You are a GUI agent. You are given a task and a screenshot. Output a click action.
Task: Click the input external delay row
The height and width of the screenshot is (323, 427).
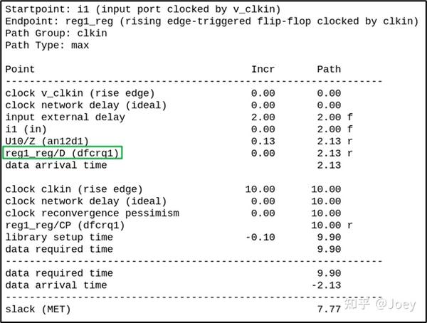[x=179, y=117]
